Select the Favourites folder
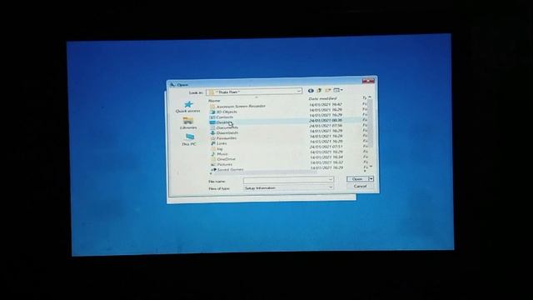Viewport: 533px width, 300px height. point(223,138)
